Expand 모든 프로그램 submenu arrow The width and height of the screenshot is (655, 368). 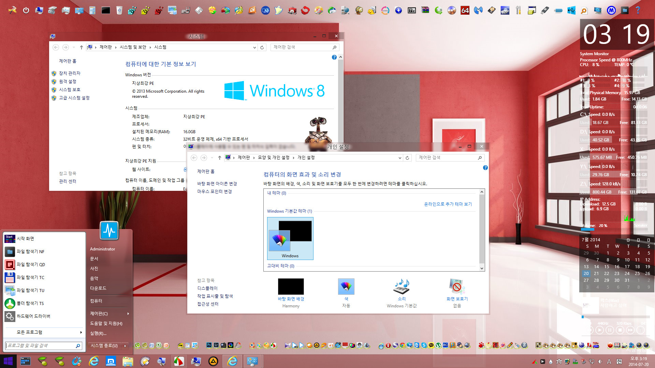click(81, 332)
